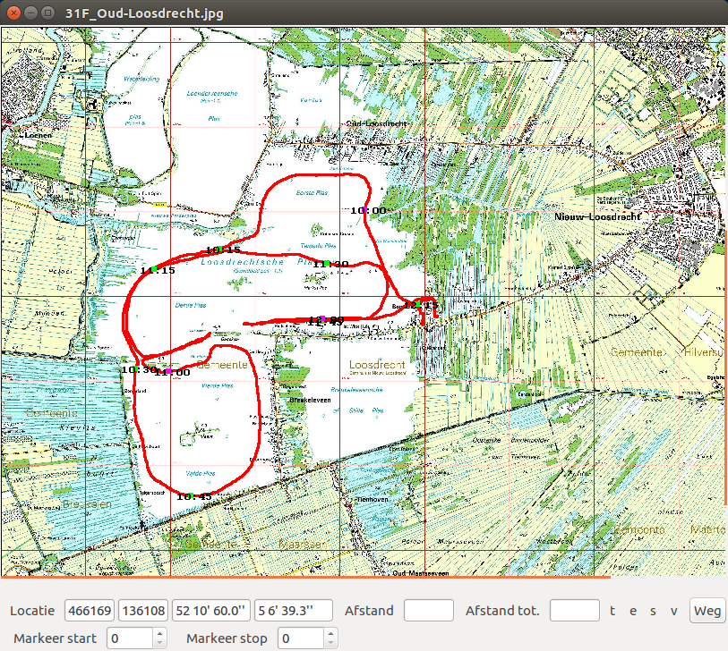Select the 11:30 marker on the track
The width and height of the screenshot is (728, 651).
tap(329, 264)
